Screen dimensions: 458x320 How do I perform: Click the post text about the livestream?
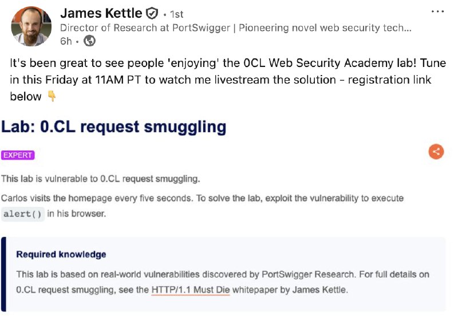pos(227,80)
